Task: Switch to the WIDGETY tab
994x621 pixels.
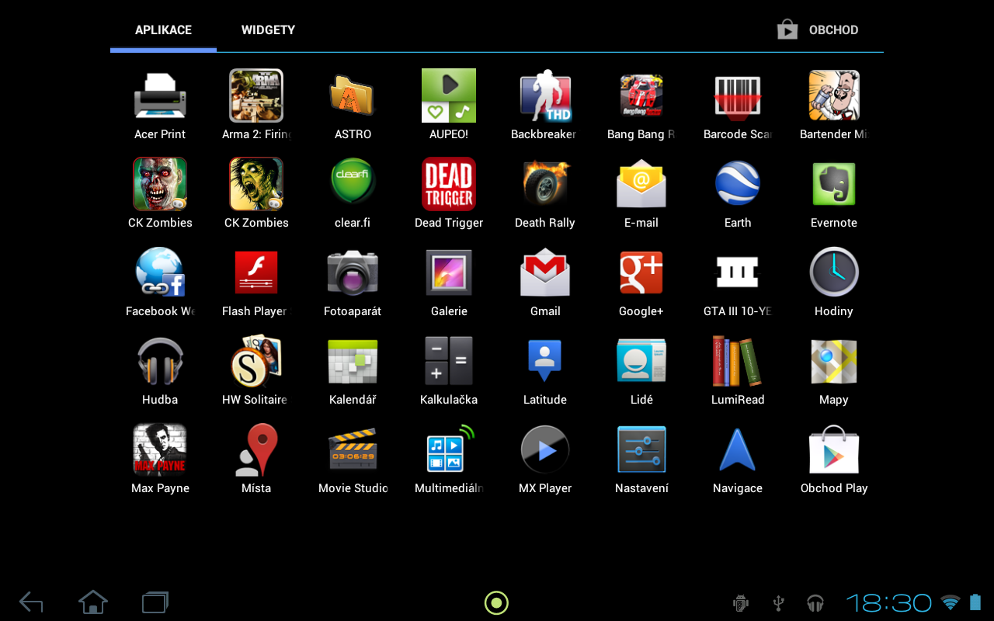Action: pos(268,29)
